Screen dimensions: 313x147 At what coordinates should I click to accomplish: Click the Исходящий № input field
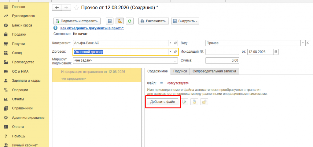pos(222,51)
